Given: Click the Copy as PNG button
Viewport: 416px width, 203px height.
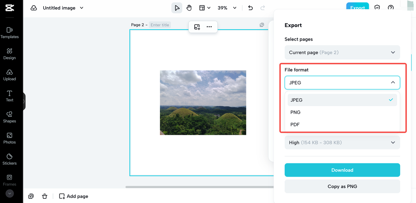Looking at the screenshot, I should tap(342, 186).
